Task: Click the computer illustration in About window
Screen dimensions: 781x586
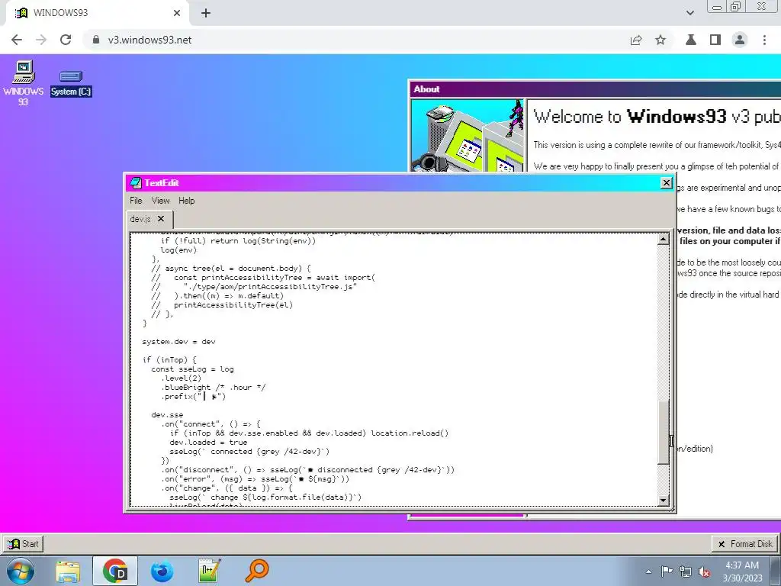Action: tap(468, 136)
